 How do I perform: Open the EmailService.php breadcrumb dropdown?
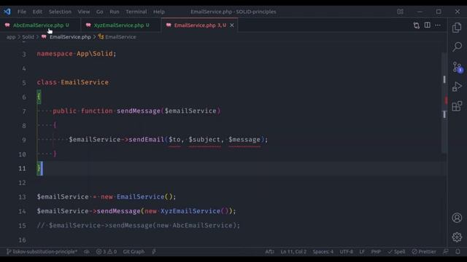tap(70, 37)
